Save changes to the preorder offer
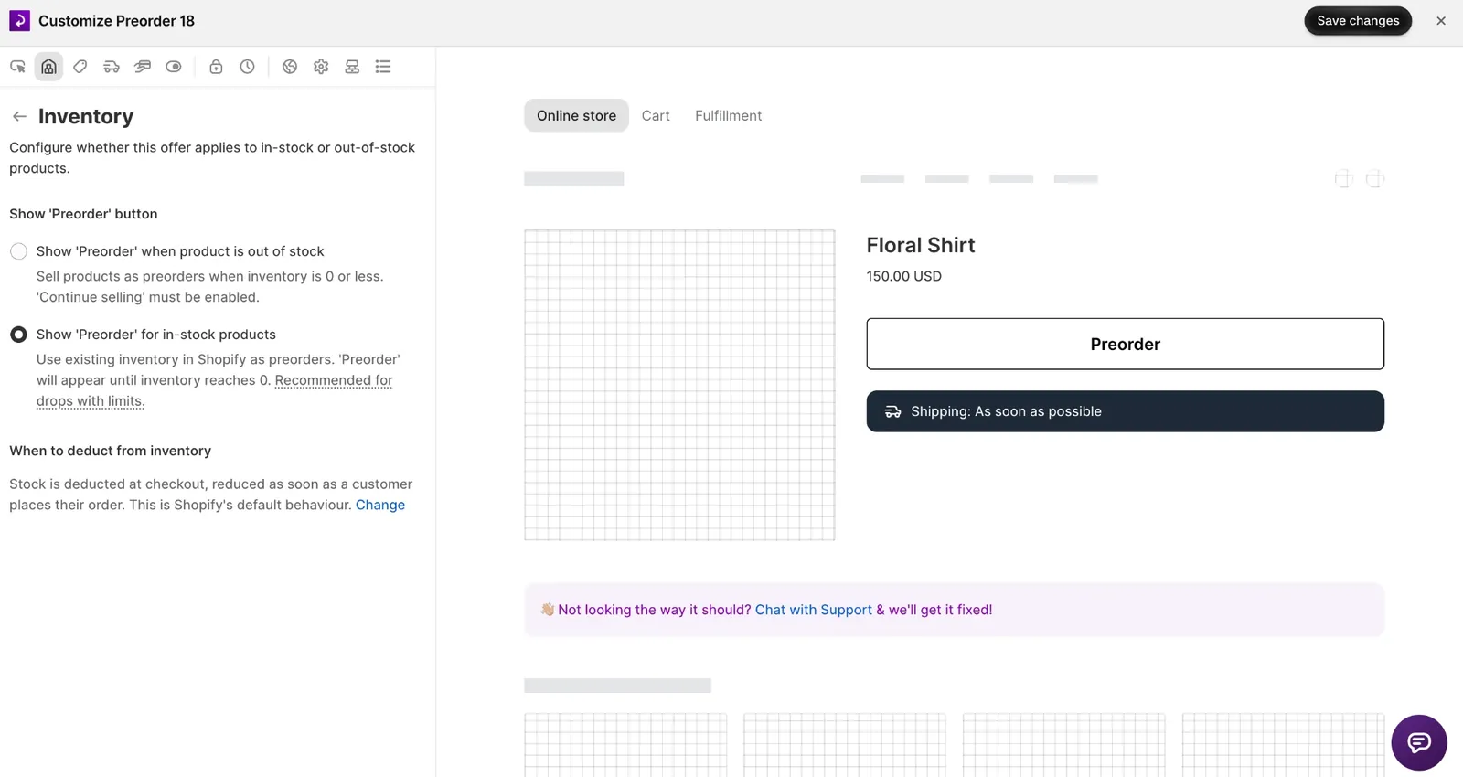Screen dimensions: 1463x777 pos(1358,21)
